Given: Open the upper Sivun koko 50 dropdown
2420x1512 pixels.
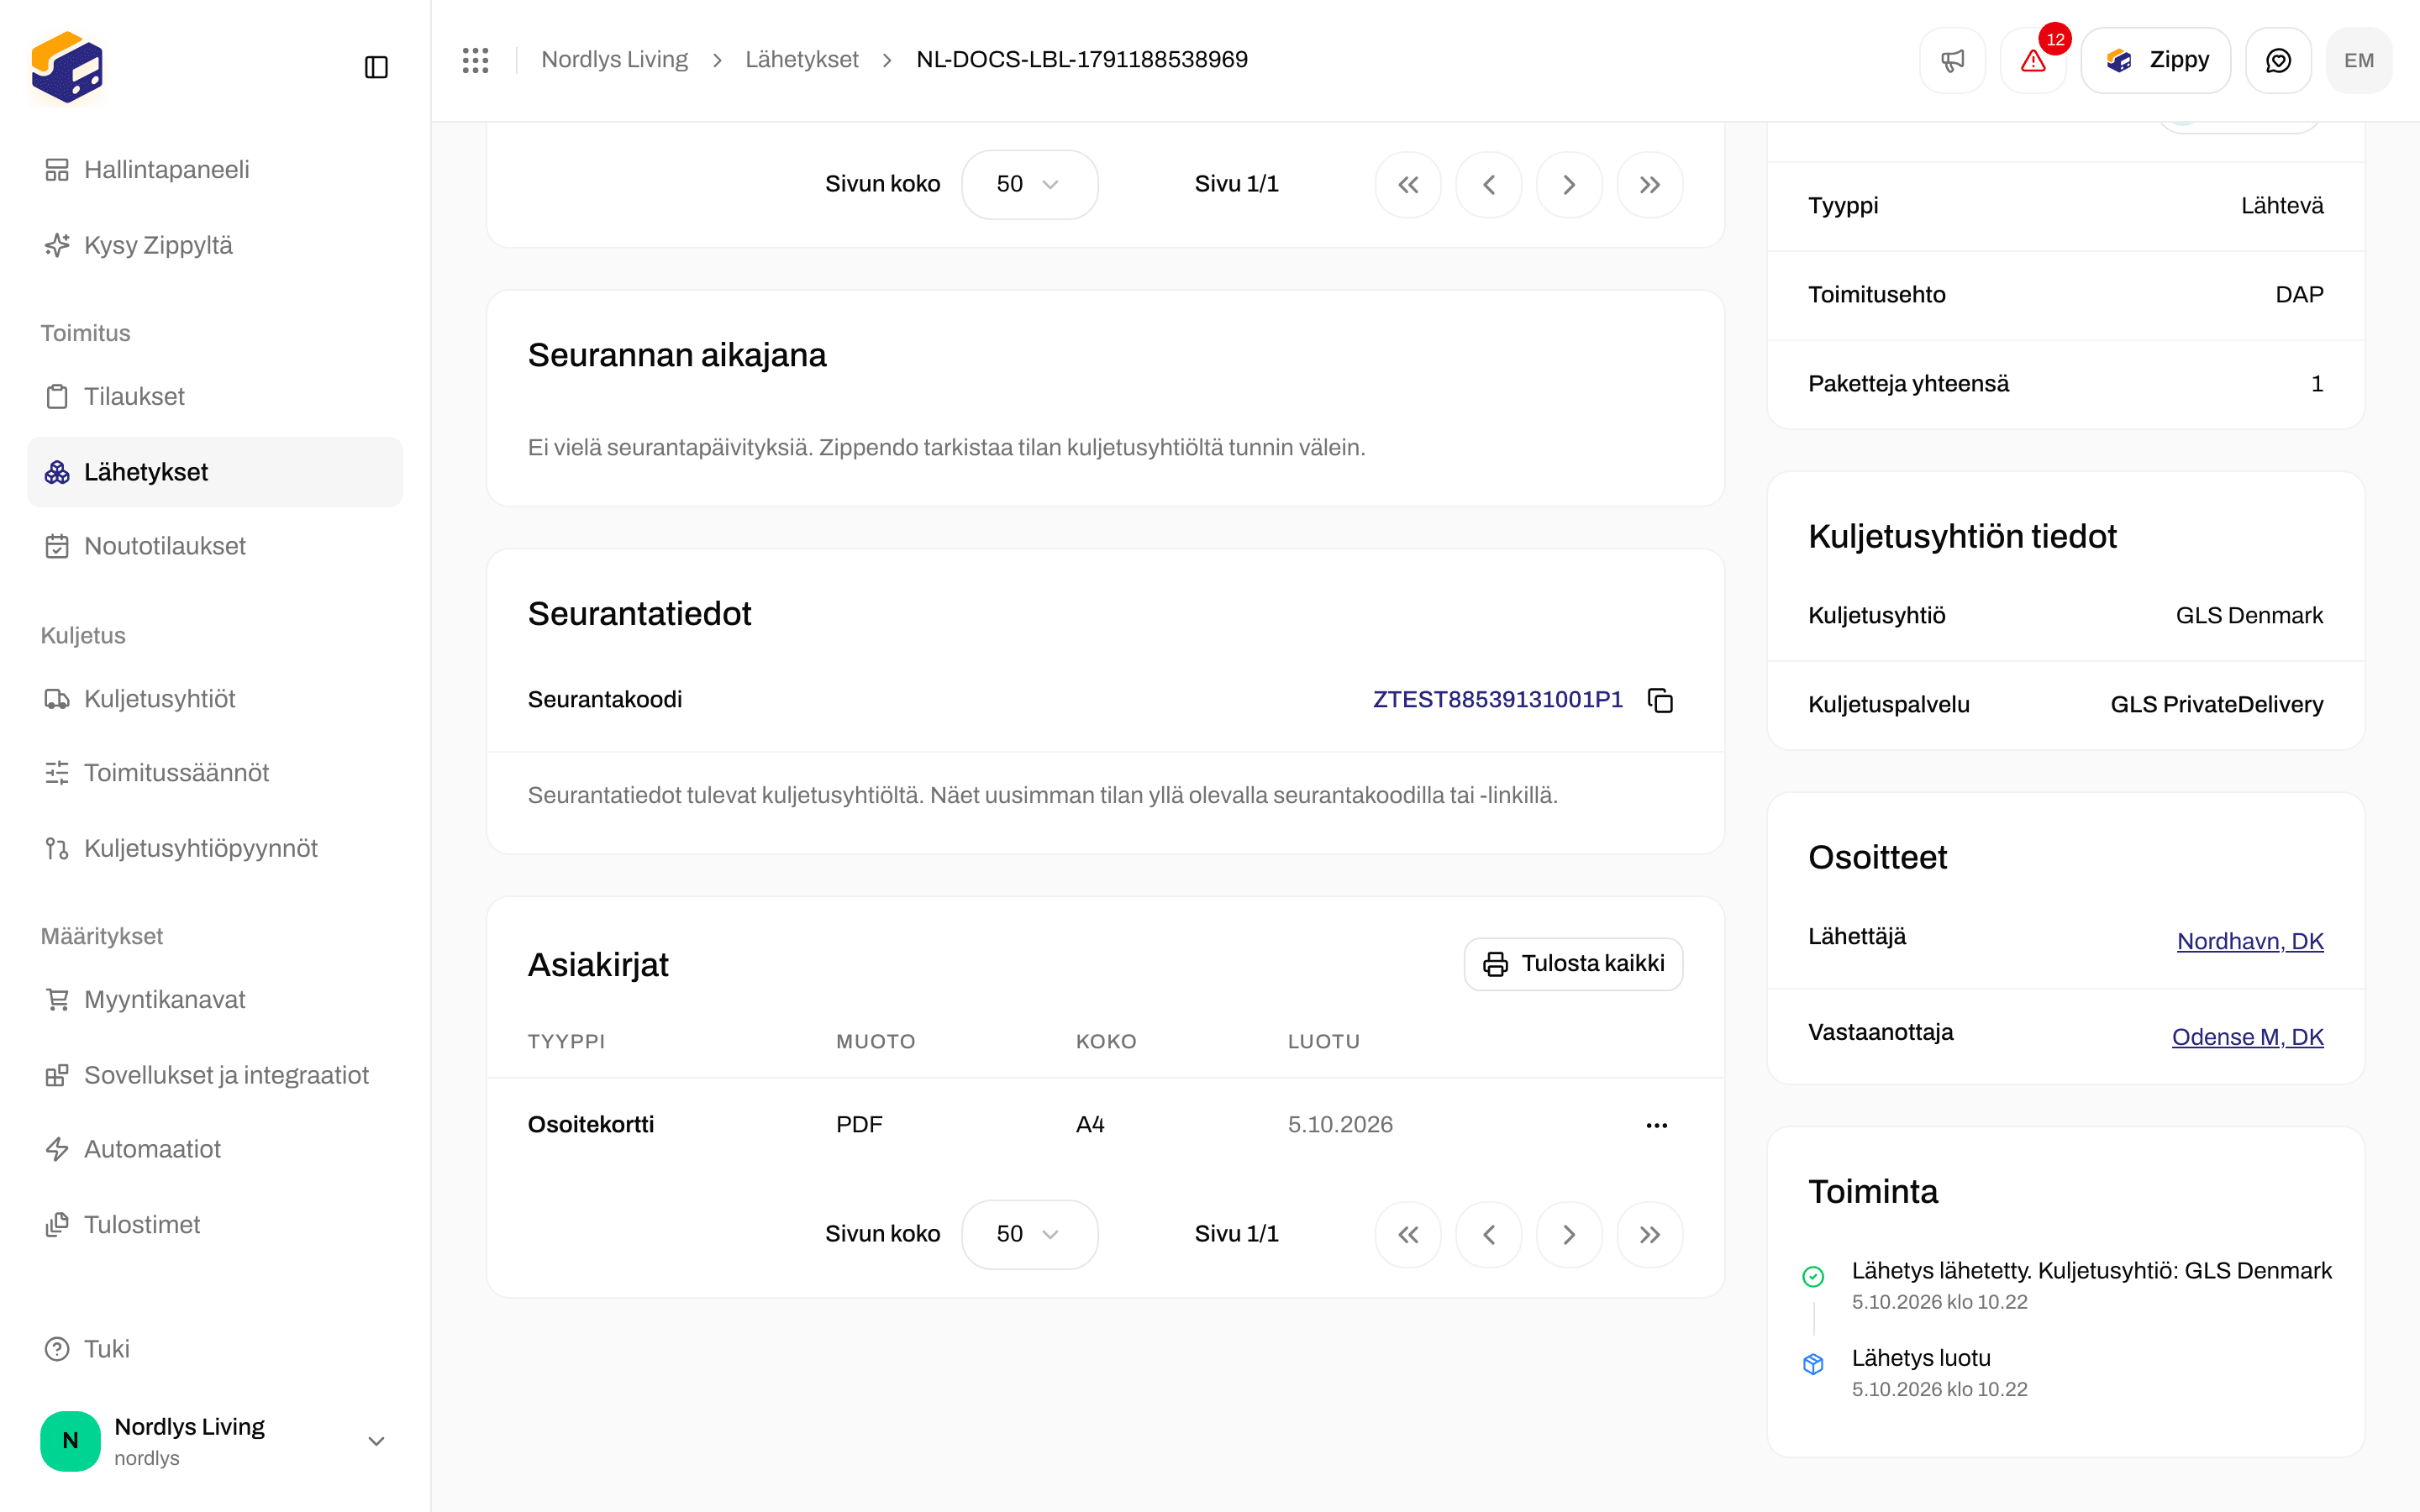Looking at the screenshot, I should (x=1029, y=184).
